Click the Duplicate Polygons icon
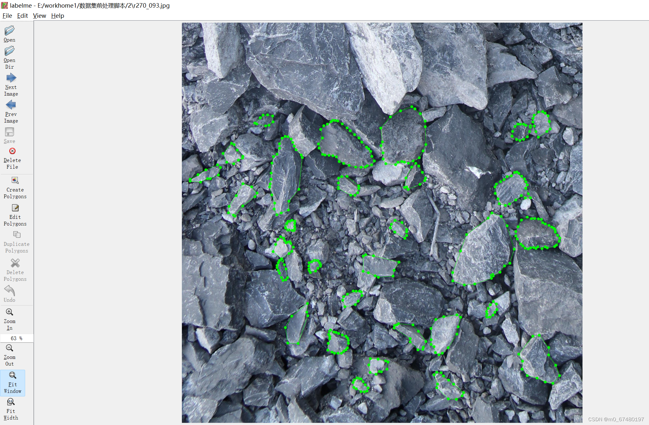Image resolution: width=649 pixels, height=425 pixels. point(17,235)
